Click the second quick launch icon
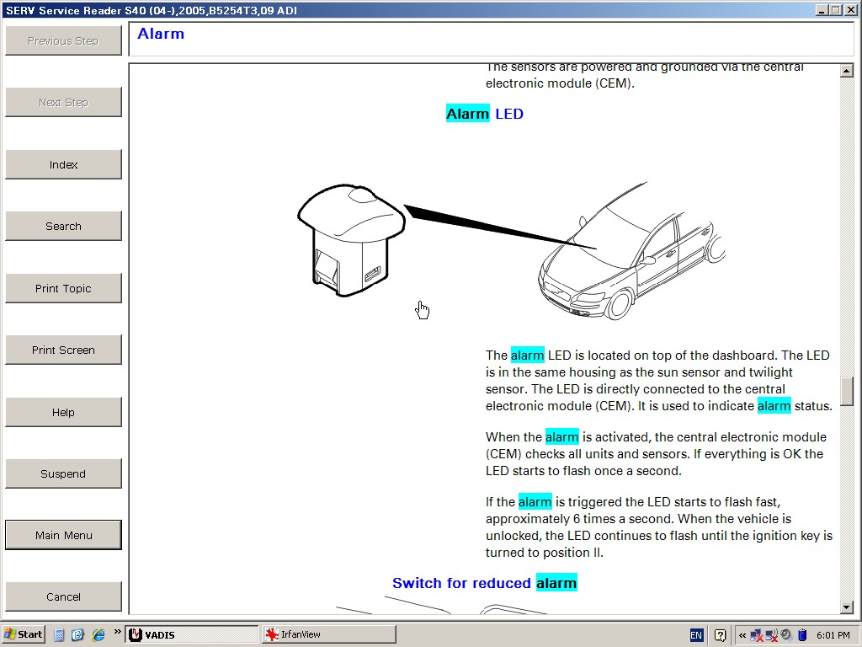This screenshot has height=647, width=862. [x=78, y=635]
